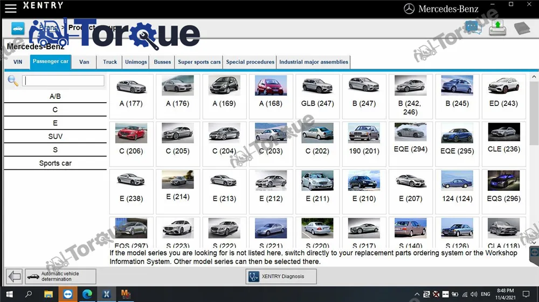Select model A (169)

(x=224, y=96)
